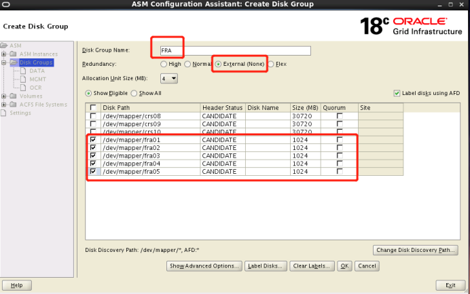This screenshot has height=294, width=470.
Task: Toggle Quorum checkbox for fra01 row
Action: 340,140
